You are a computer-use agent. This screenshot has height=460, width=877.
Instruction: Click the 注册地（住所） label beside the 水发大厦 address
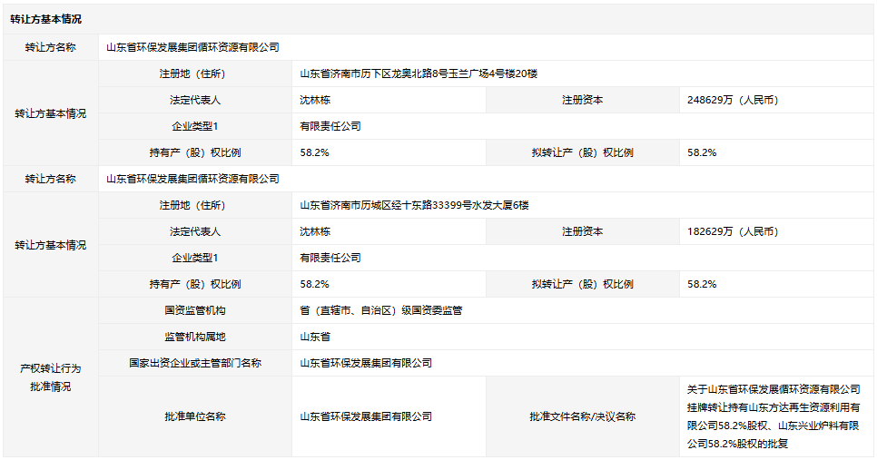coord(195,205)
